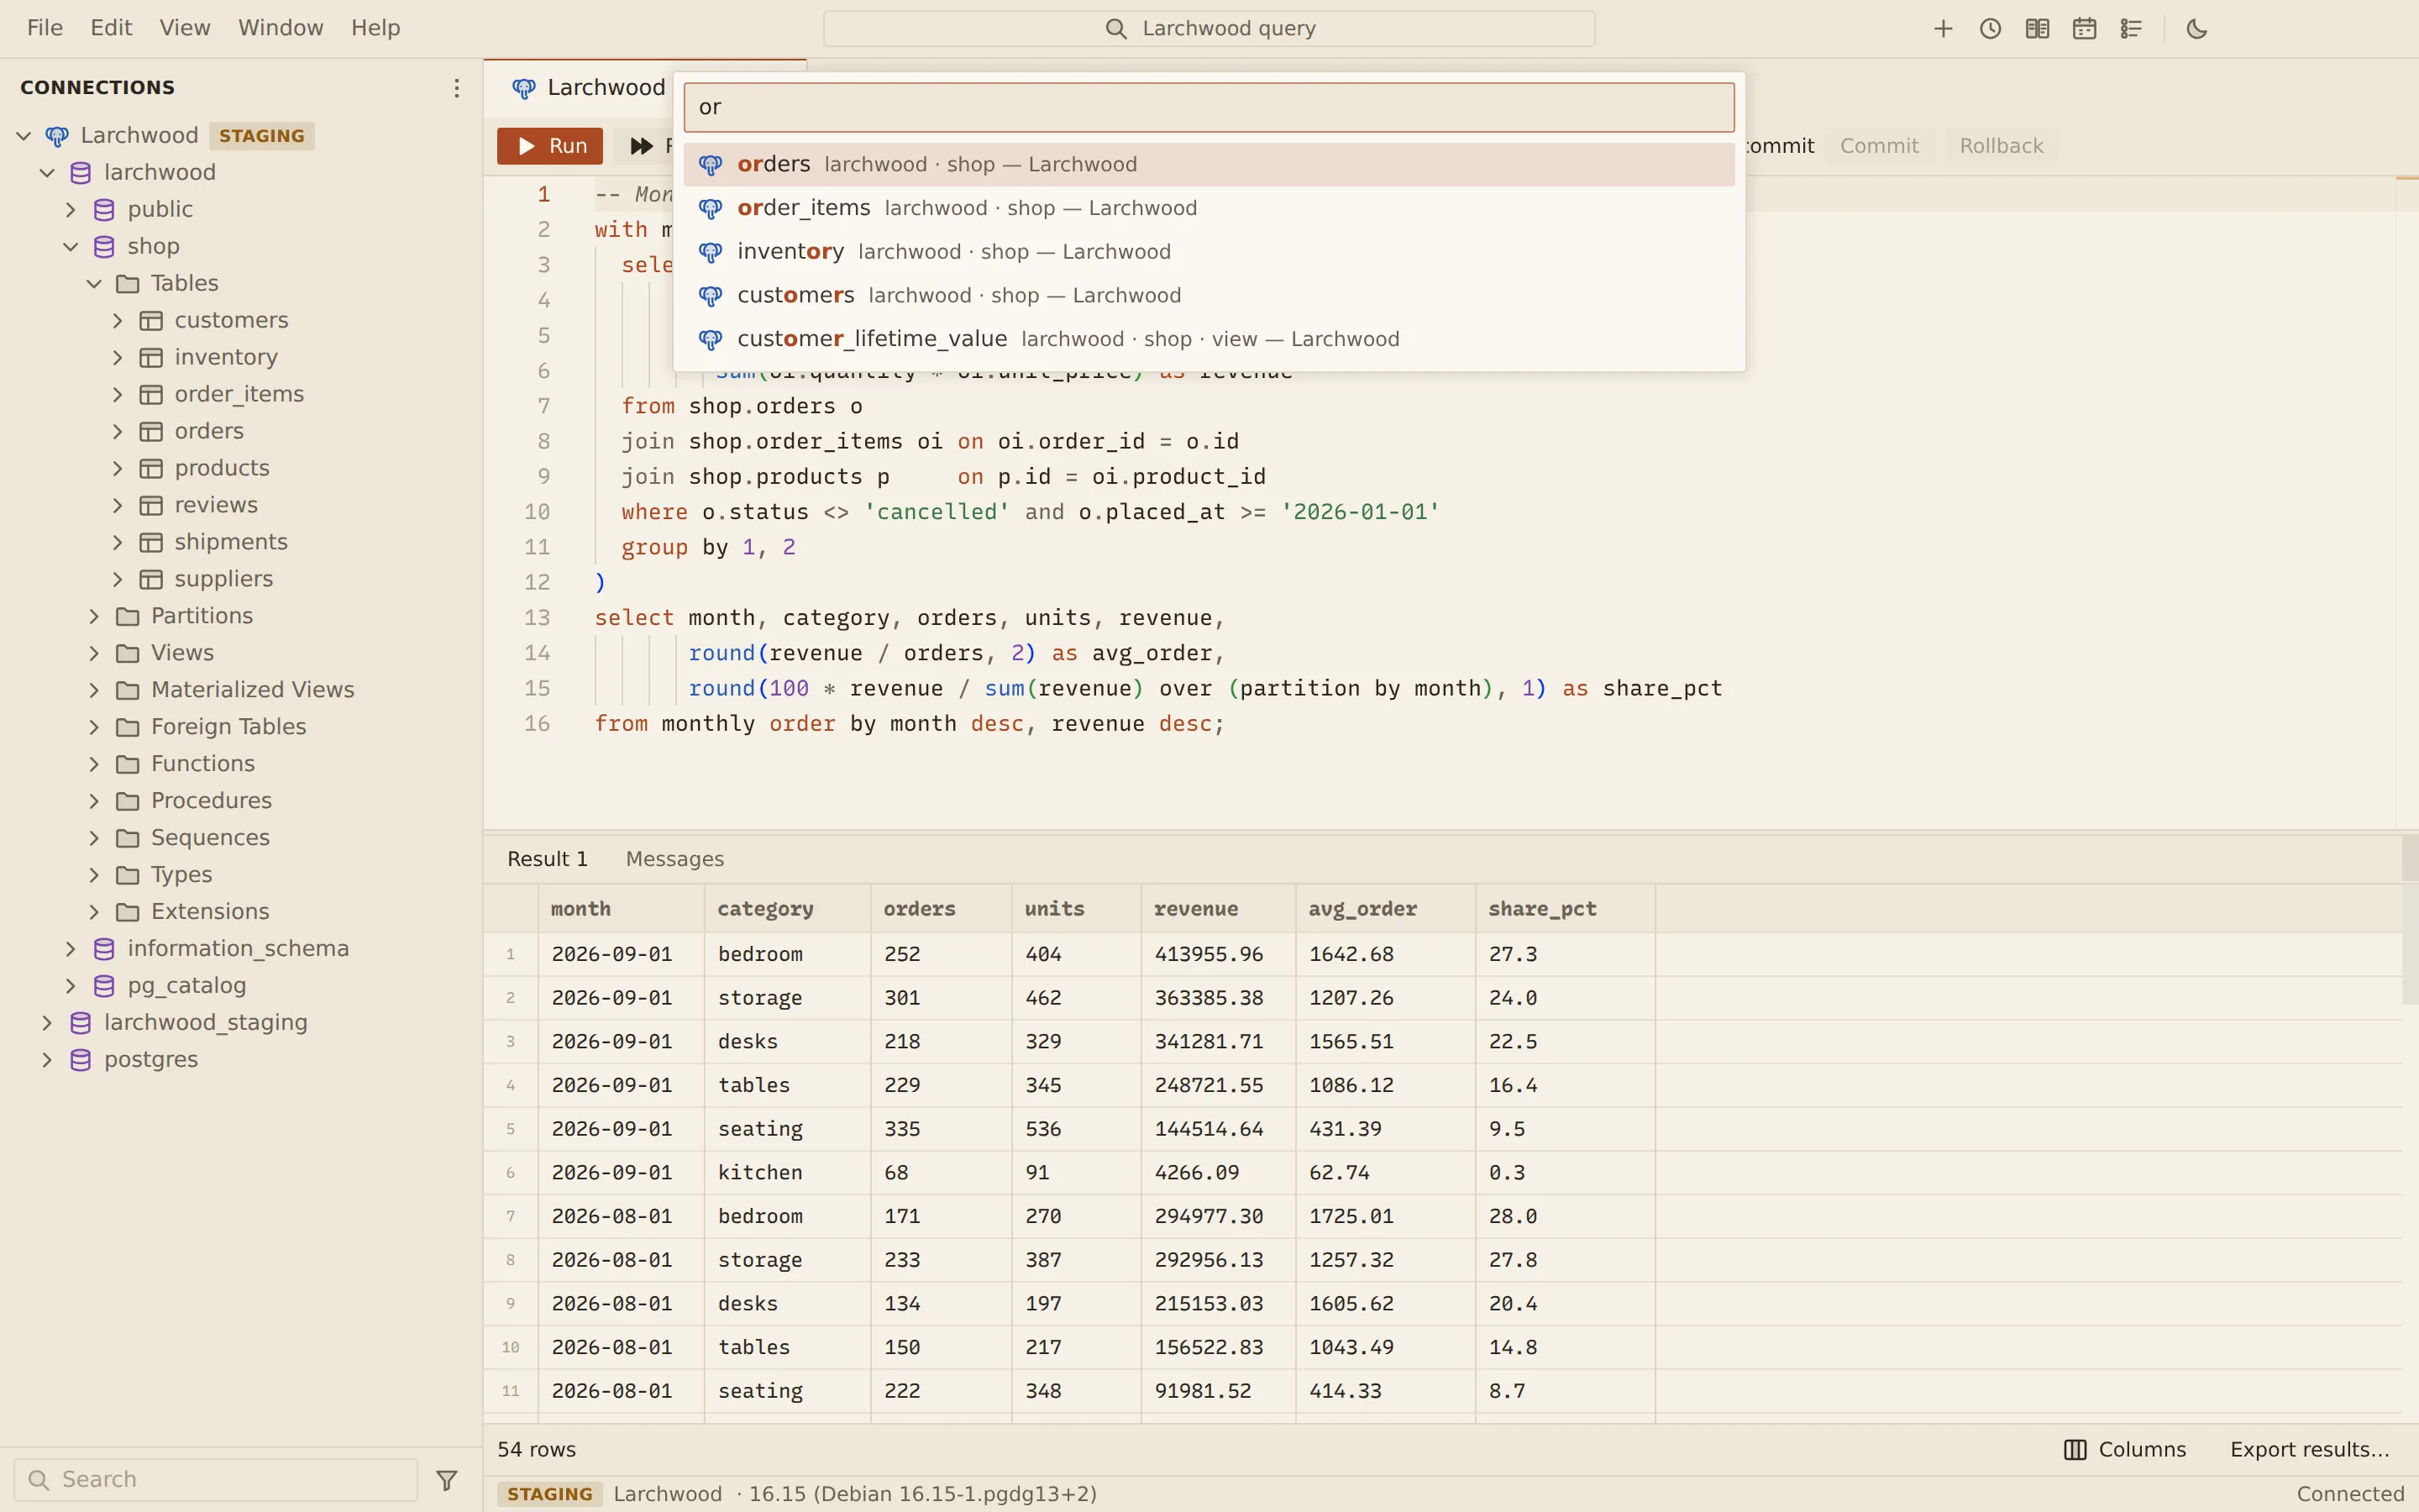The height and width of the screenshot is (1512, 2419).
Task: Select inventory suggestion in quick-open list
Action: 1209,252
